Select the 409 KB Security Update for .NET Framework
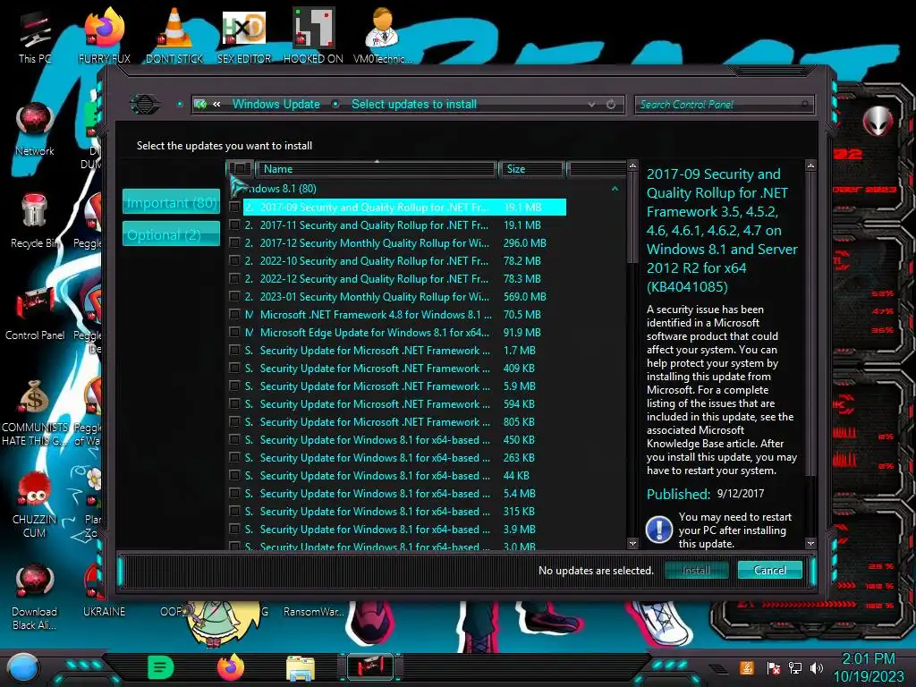916x687 pixels. pos(397,368)
